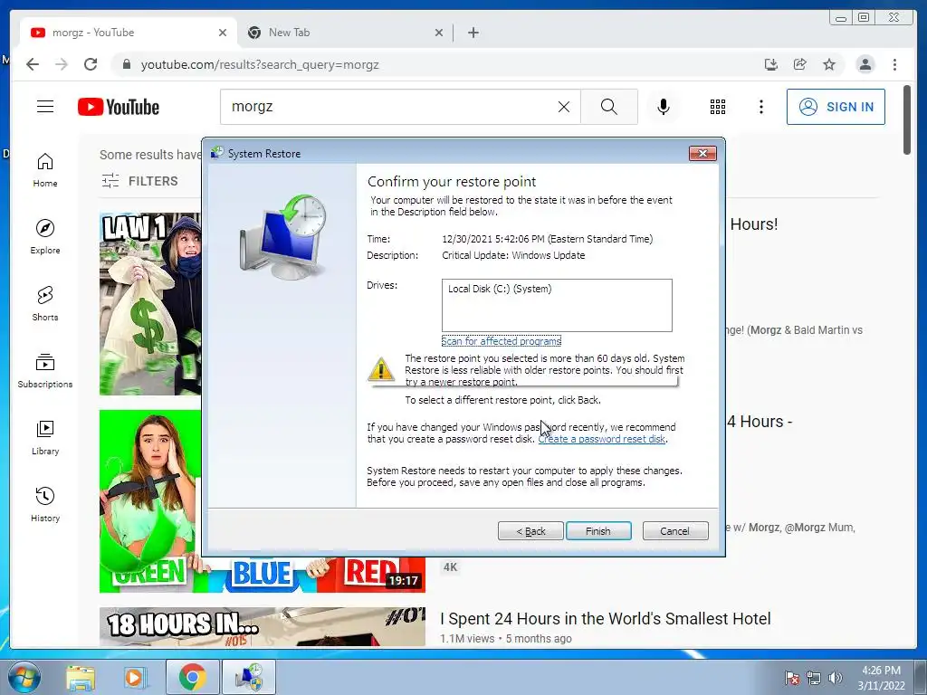Share this page from address bar
This screenshot has height=695, width=927.
(x=800, y=64)
